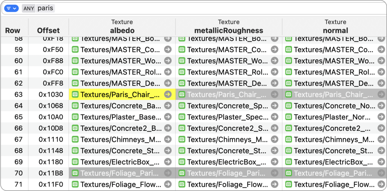Viewport: 387px width, 191px height.
Task: Click the texture icon for Plaster_Spec in row 65
Action: point(182,117)
